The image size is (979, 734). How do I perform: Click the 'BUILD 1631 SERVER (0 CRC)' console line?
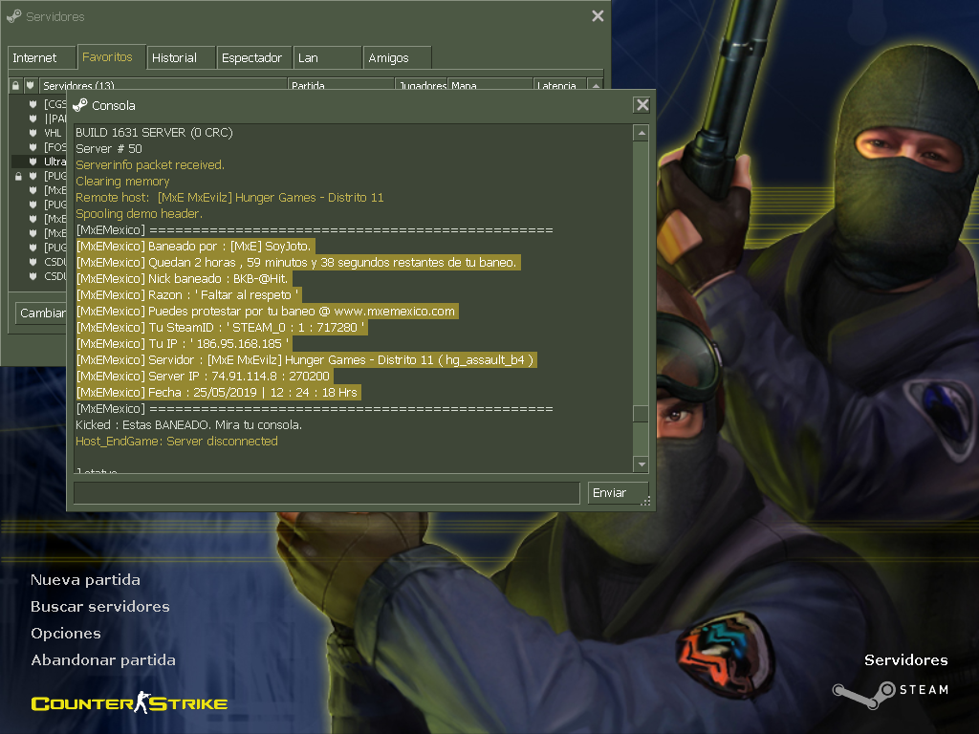click(154, 132)
